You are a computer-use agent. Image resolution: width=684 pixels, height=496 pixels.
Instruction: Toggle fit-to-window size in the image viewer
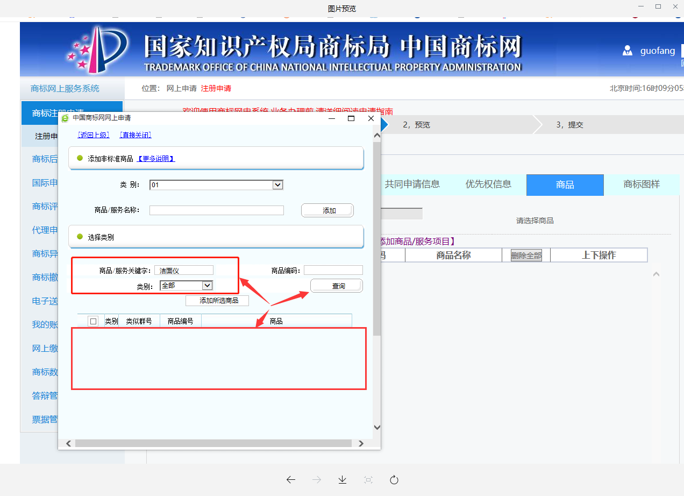[368, 480]
